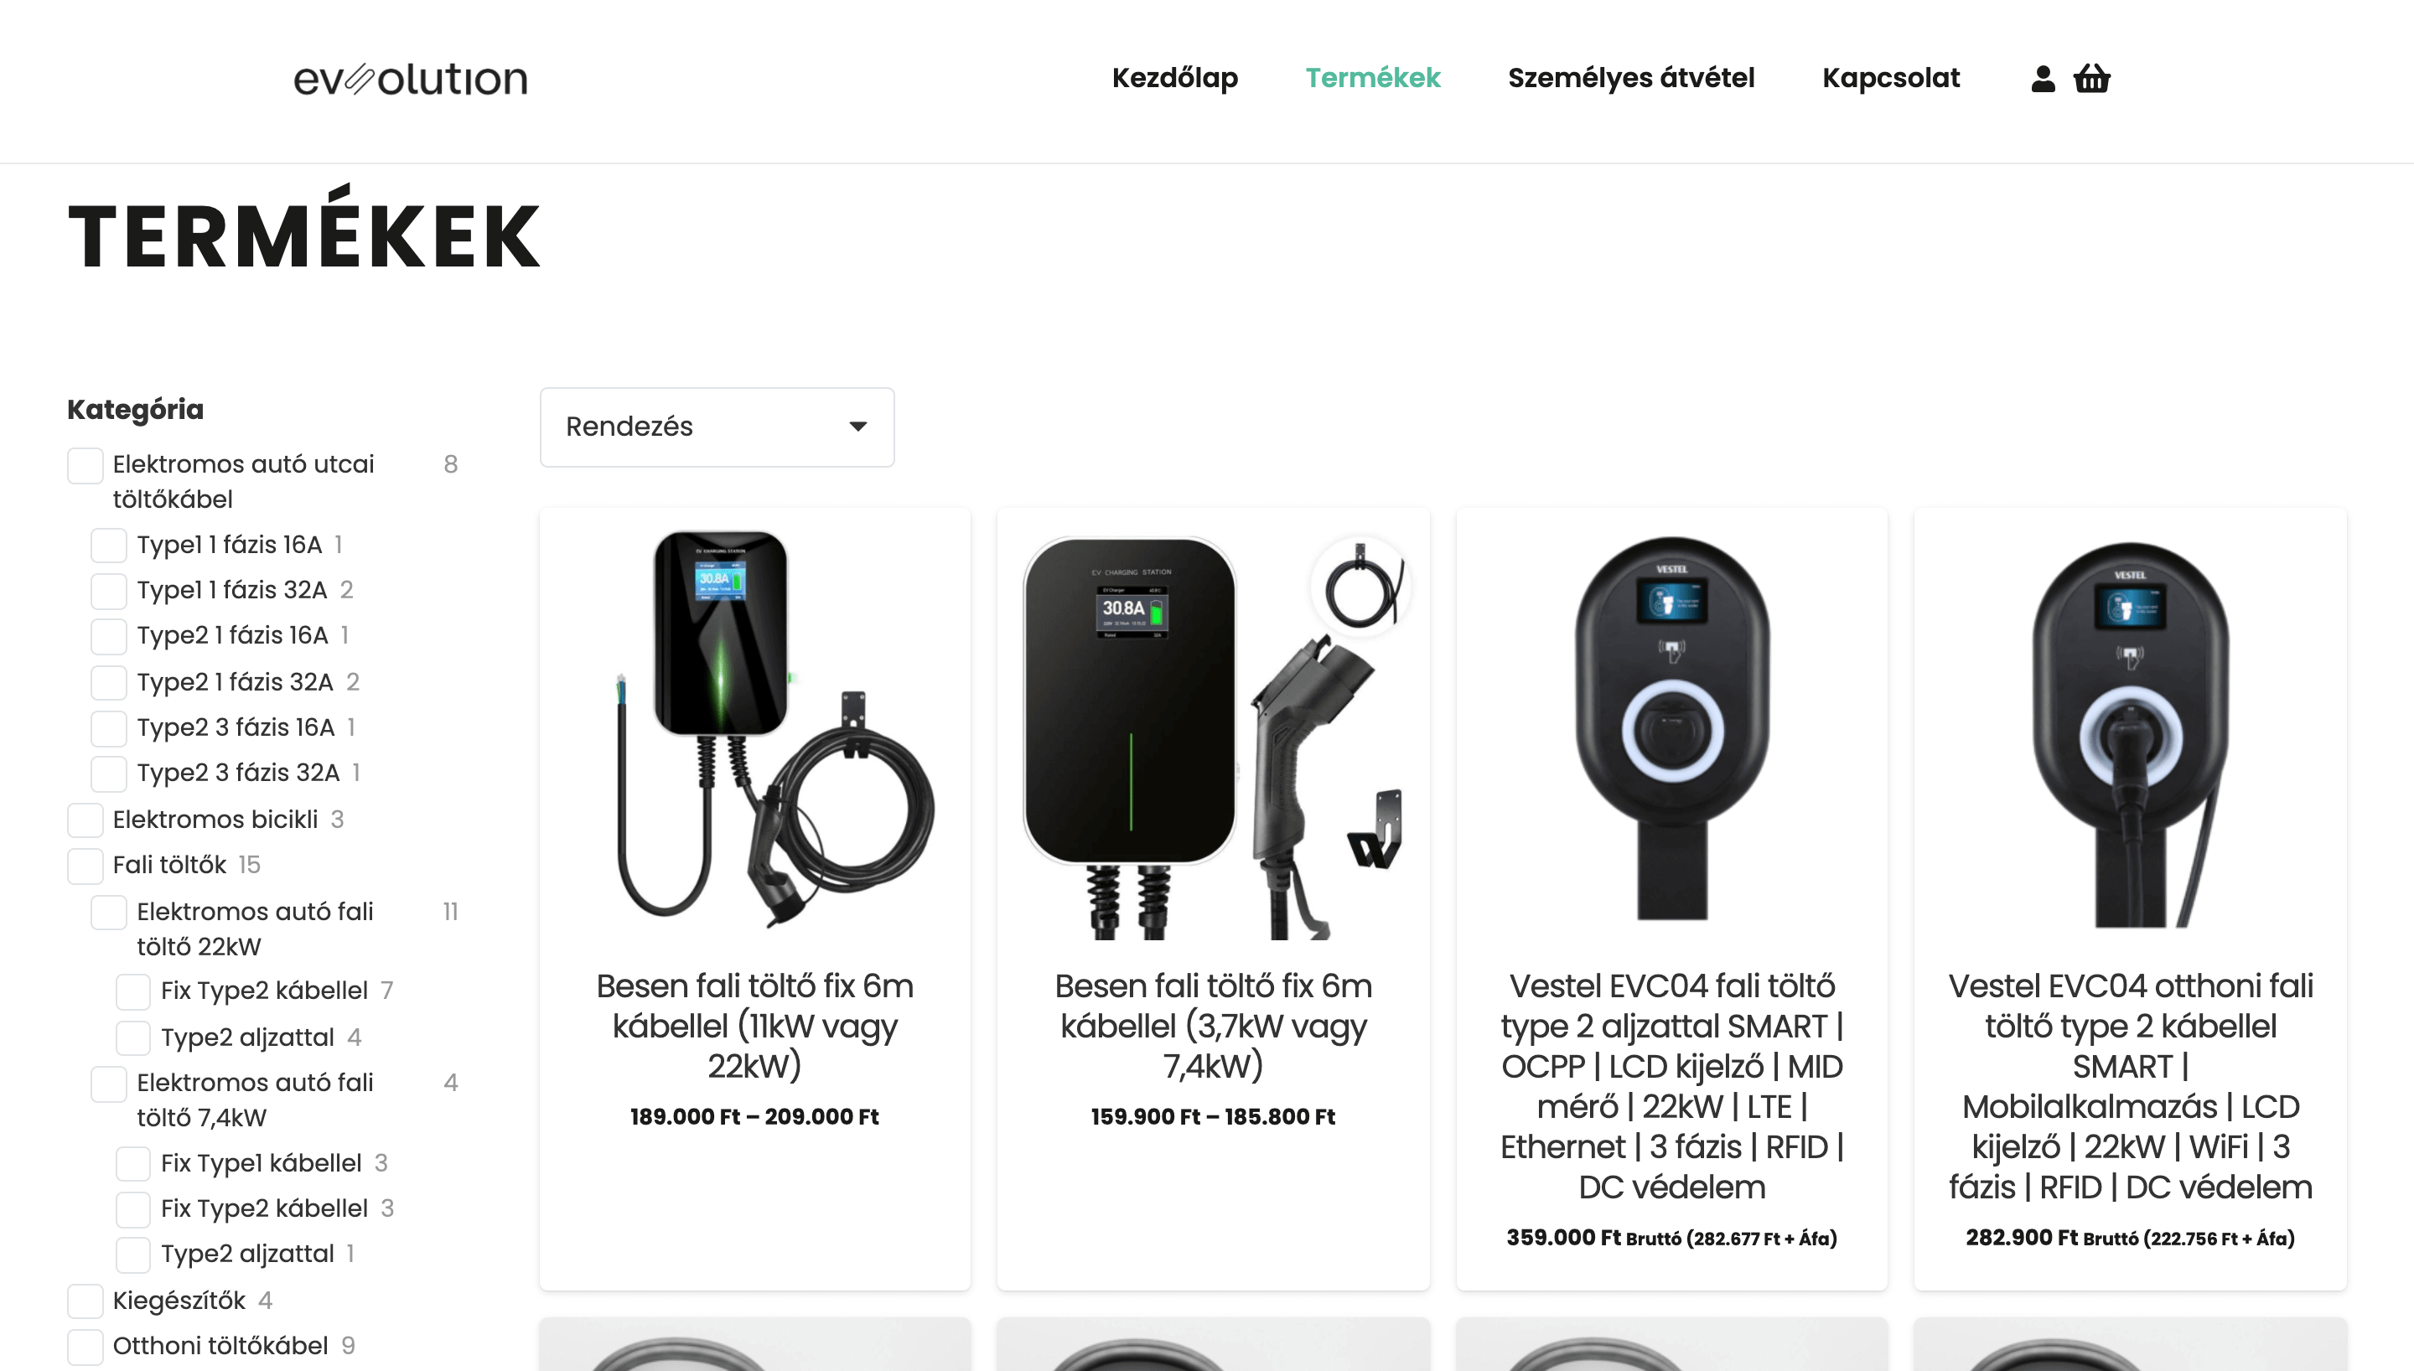Screen dimensions: 2414x1371
Task: Open the shopping basket icon
Action: 2091,78
